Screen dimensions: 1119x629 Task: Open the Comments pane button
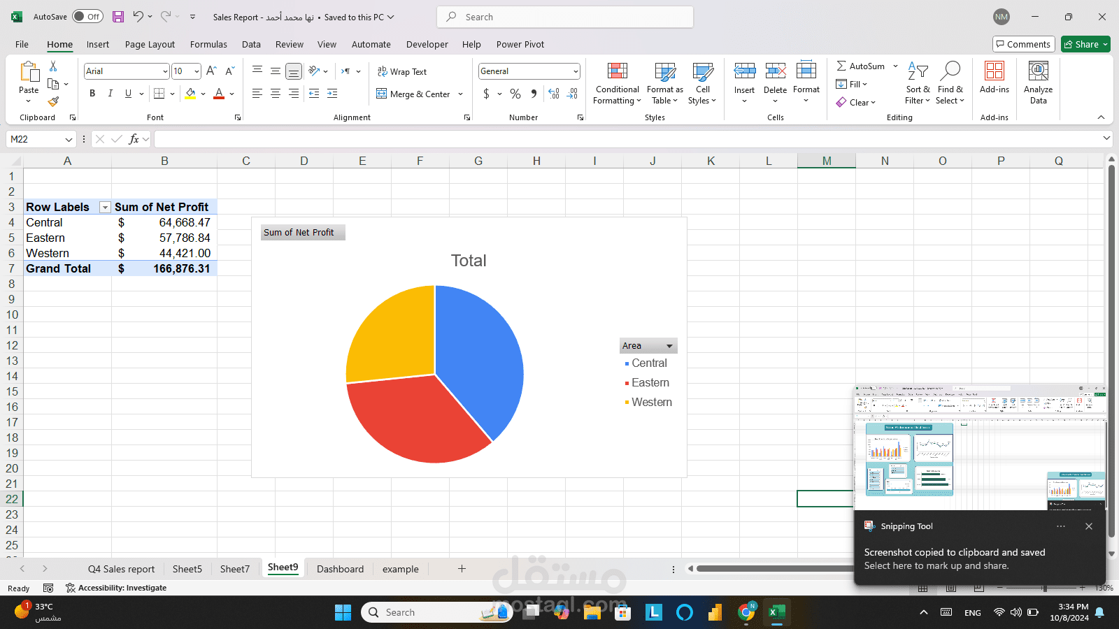[1023, 44]
